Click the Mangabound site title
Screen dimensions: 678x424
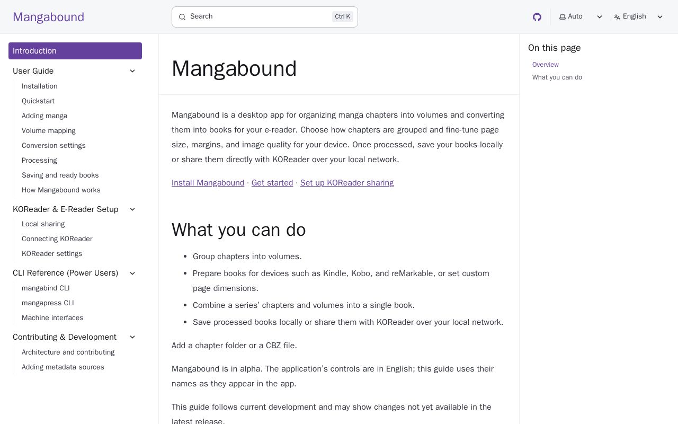48,17
